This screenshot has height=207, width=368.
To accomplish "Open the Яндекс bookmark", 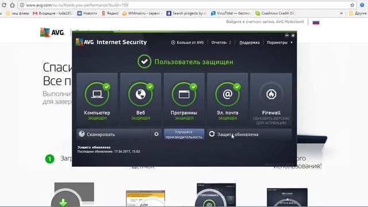I will [x=110, y=13].
